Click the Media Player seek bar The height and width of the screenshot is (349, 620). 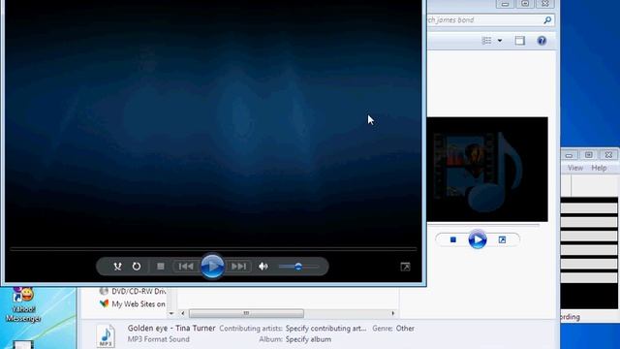[213, 249]
